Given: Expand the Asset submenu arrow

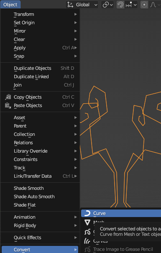Looking at the screenshot, I should 76,118.
